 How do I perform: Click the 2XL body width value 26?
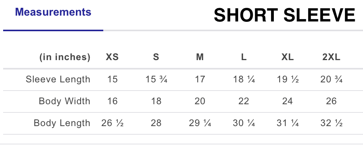click(331, 101)
